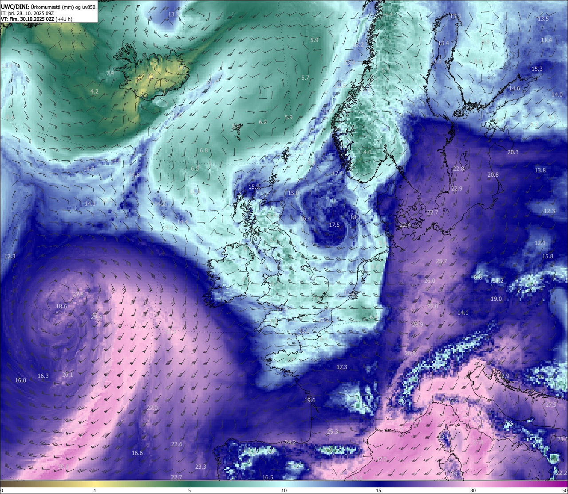This screenshot has width=568, height=494.
Task: Click the 26.1 value on the map
Action: click(x=67, y=375)
